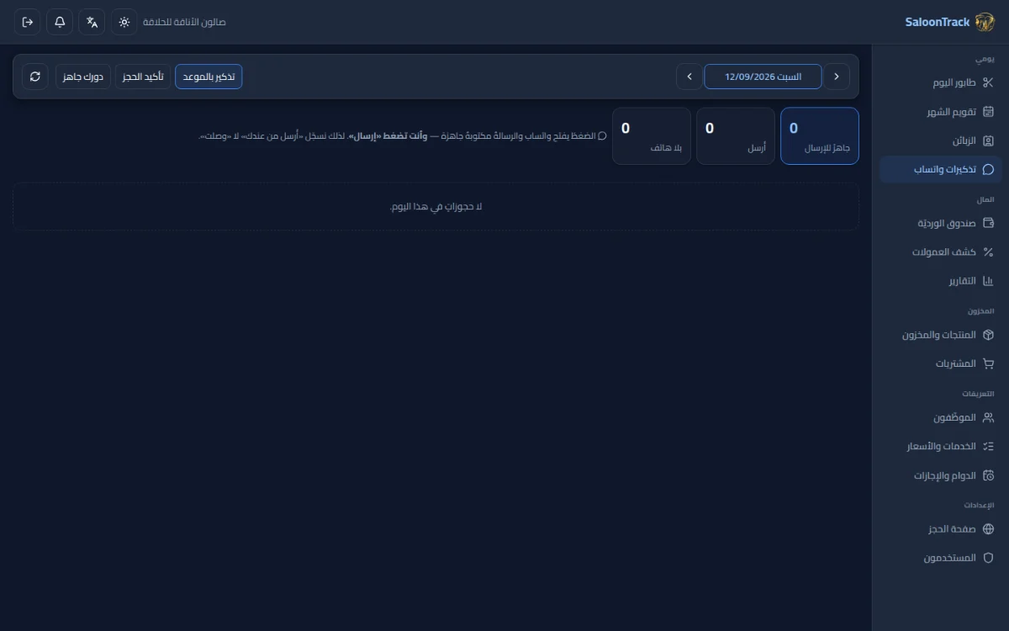Open المشتريات purchases page

pyautogui.click(x=941, y=363)
